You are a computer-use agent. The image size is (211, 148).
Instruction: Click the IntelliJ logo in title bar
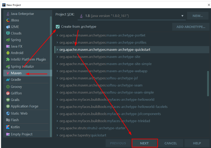pos(4,5)
